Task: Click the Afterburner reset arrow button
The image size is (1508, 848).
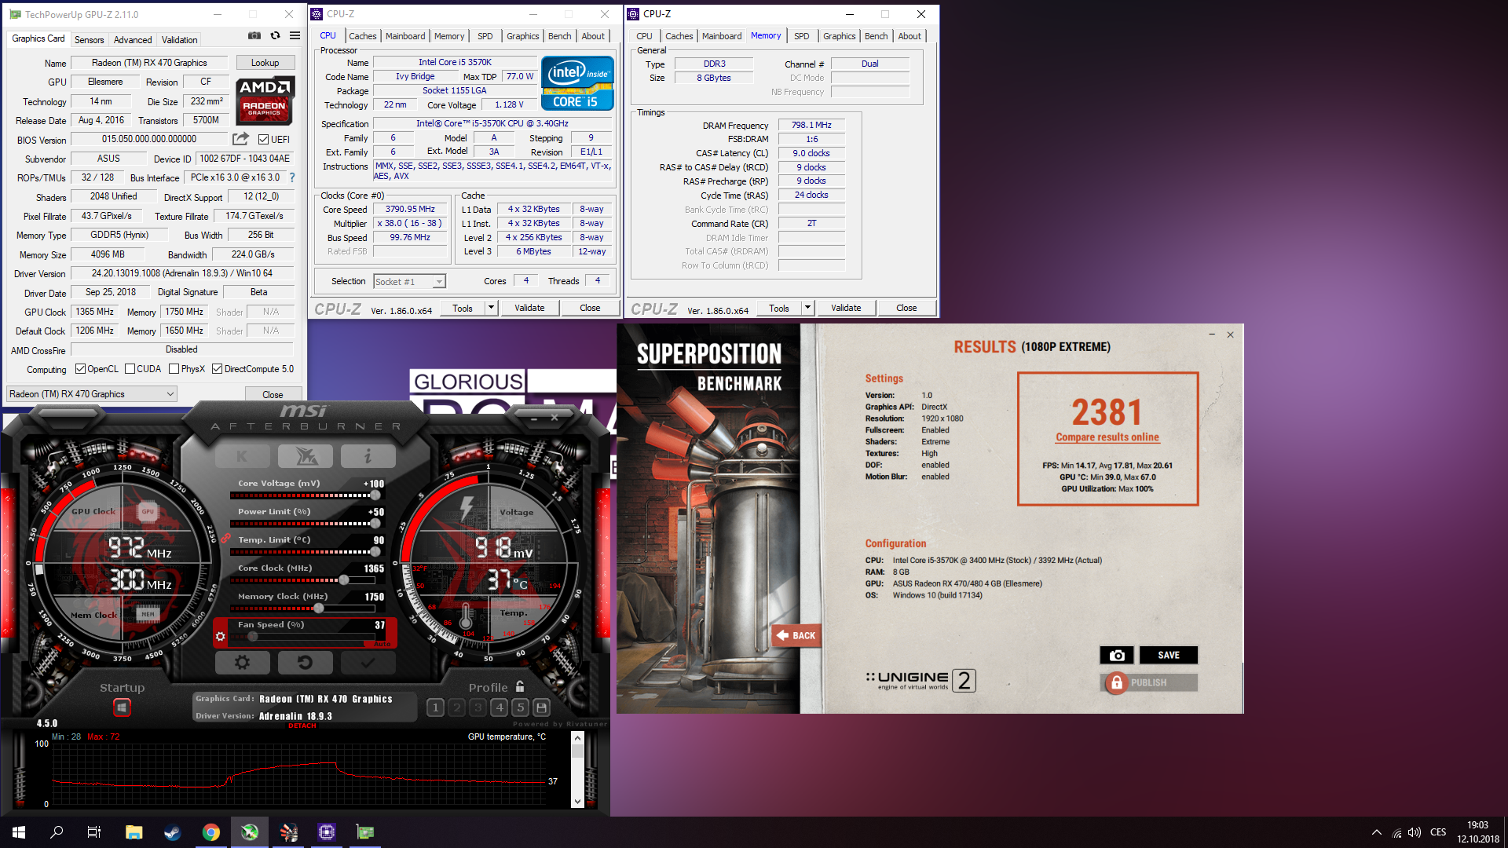Action: tap(305, 663)
